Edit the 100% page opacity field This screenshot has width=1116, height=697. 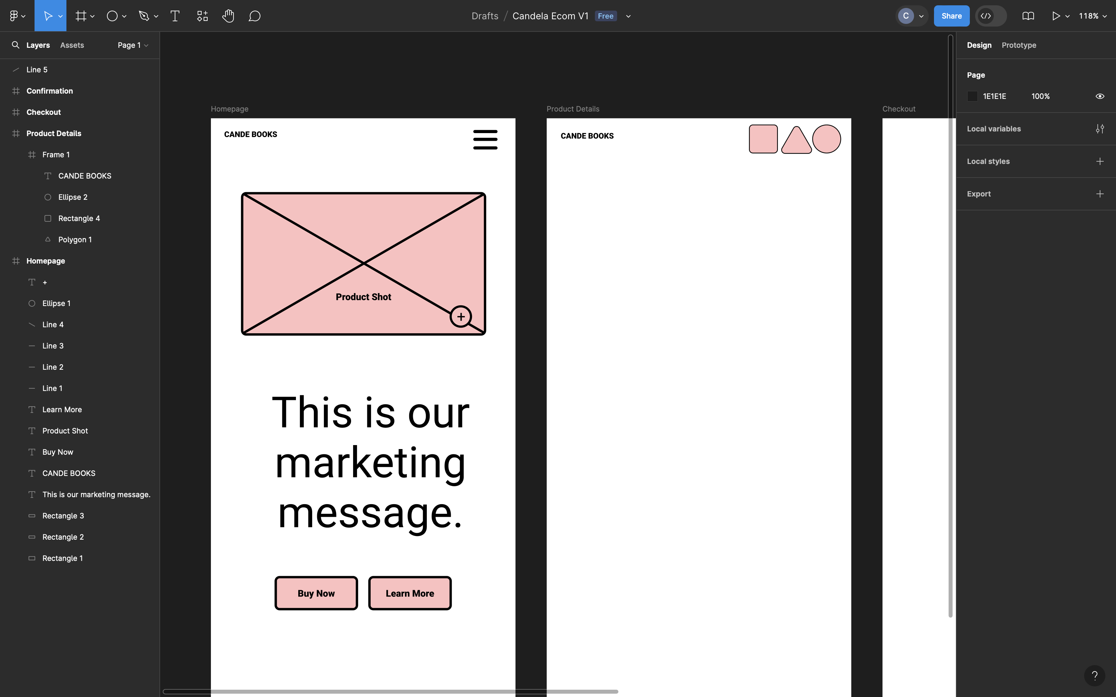[x=1040, y=96]
